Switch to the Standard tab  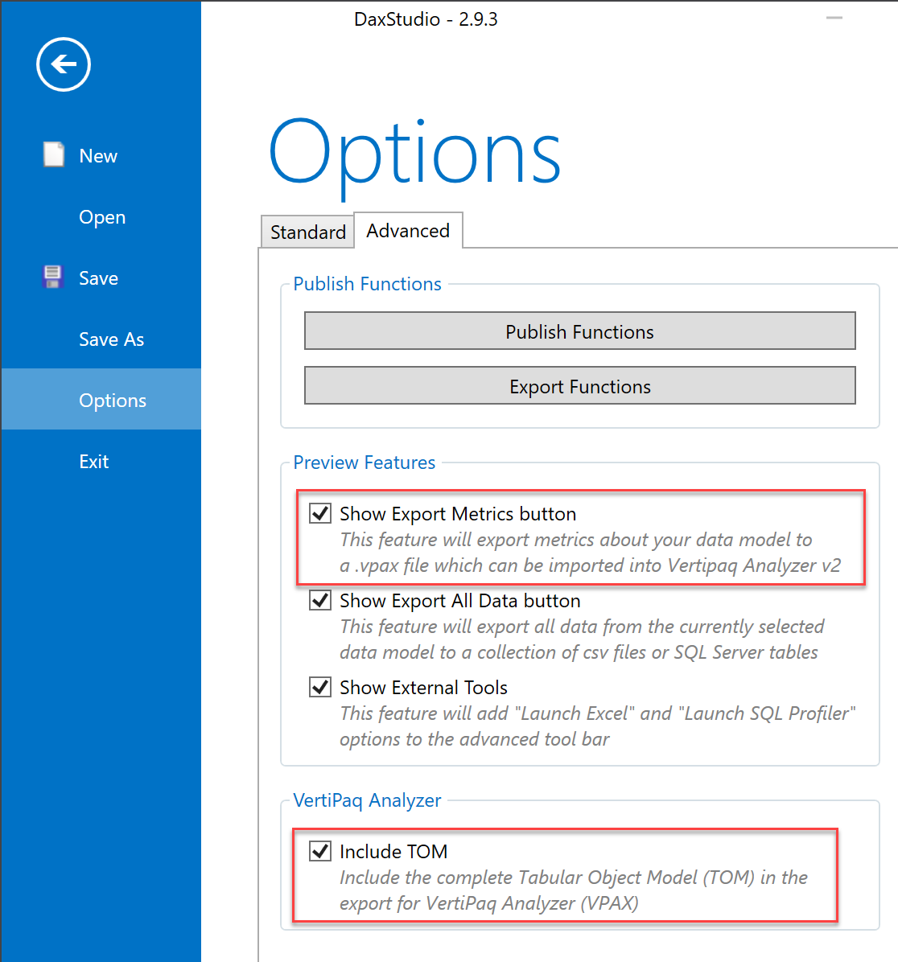click(308, 232)
